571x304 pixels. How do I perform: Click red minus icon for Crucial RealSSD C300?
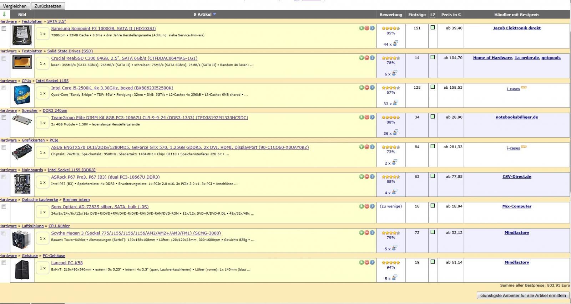click(x=367, y=58)
